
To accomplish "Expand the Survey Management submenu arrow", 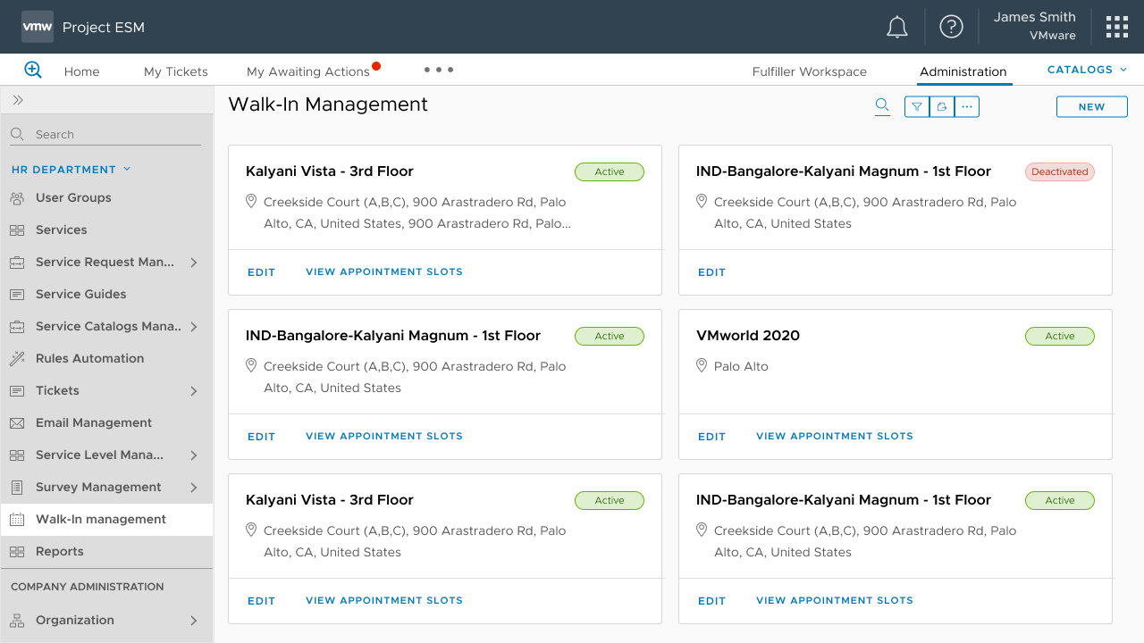I will pos(194,488).
